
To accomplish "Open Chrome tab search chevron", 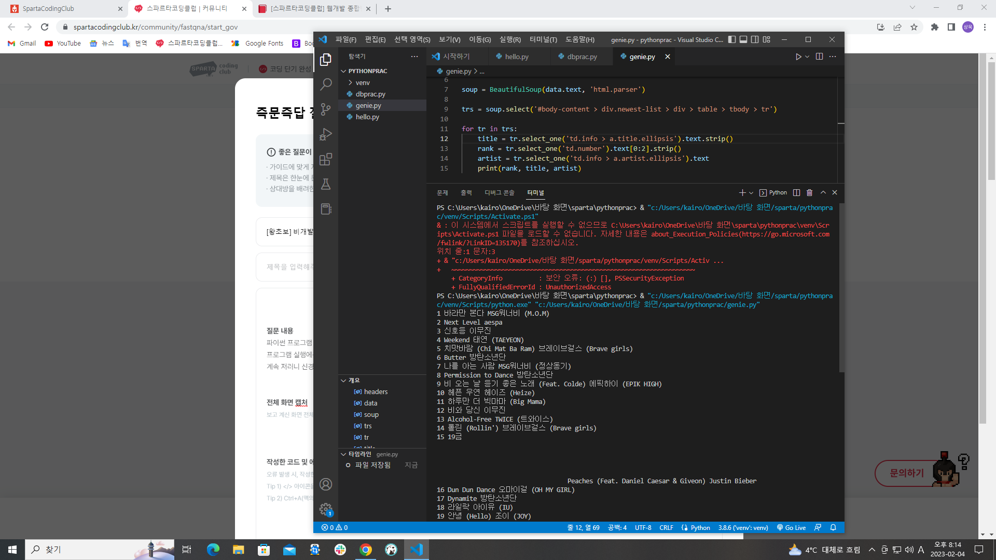I will tap(912, 8).
